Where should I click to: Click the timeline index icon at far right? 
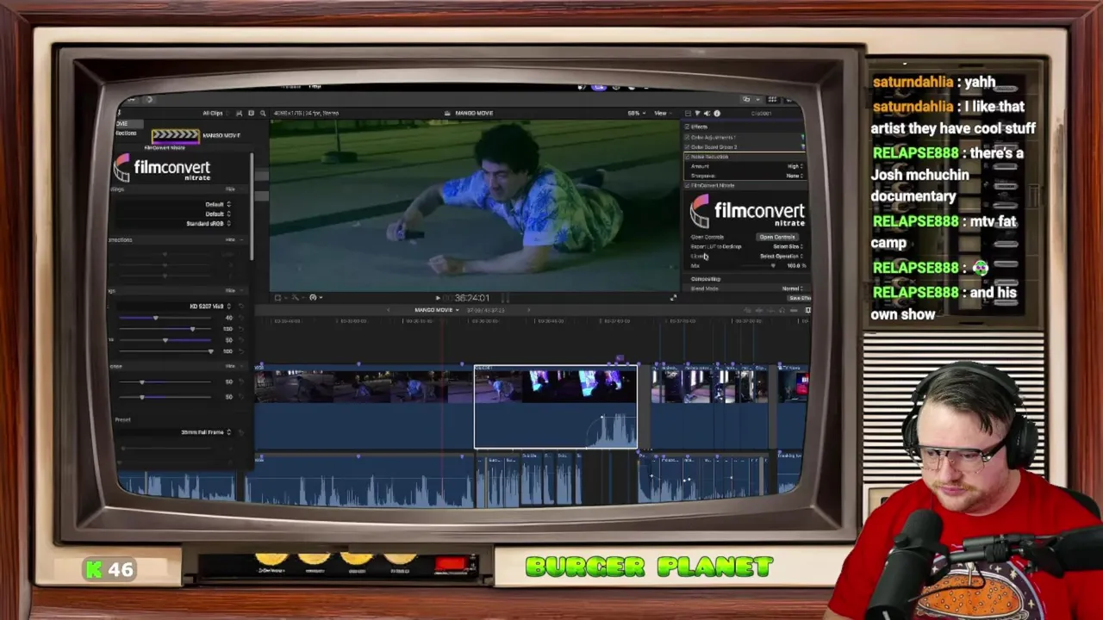(807, 310)
